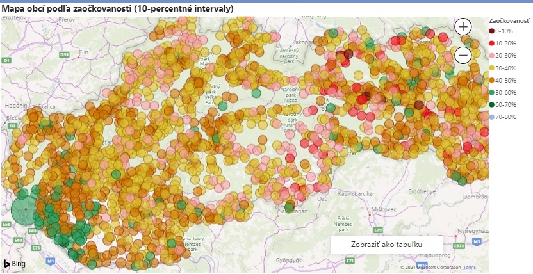The width and height of the screenshot is (533, 274).
Task: Select the 50-60% legend entry
Action: (x=506, y=92)
